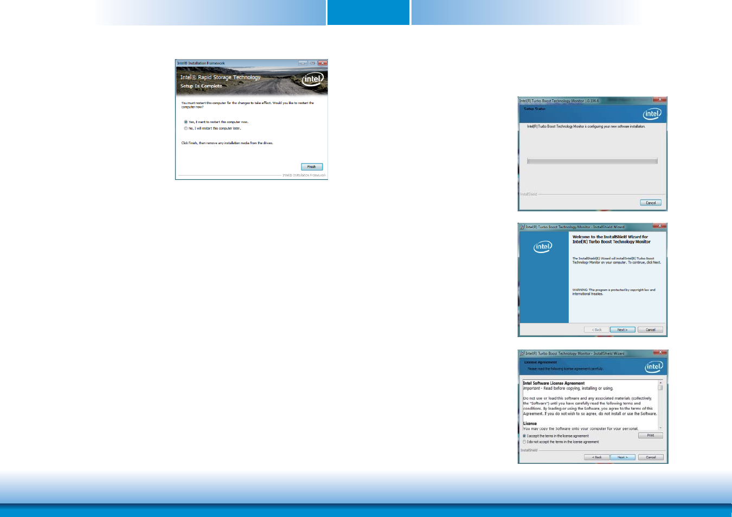732x517 pixels.
Task: Close the Welcome InstallShield Wizard window
Action: tap(659, 226)
